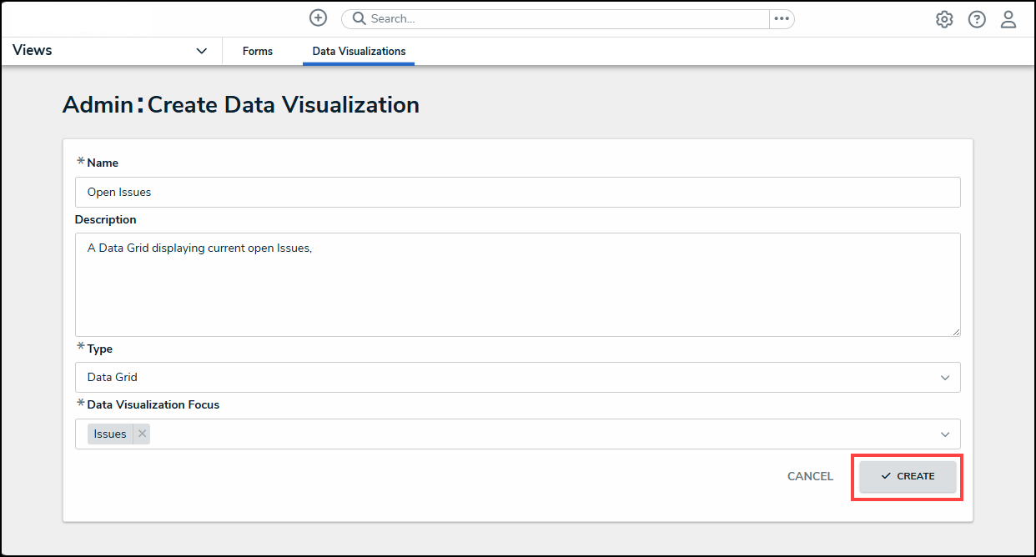
Task: Switch to the Forms tab
Action: click(x=258, y=51)
